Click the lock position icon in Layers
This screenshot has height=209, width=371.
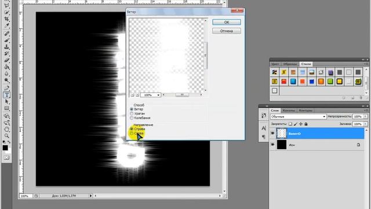(x=301, y=124)
